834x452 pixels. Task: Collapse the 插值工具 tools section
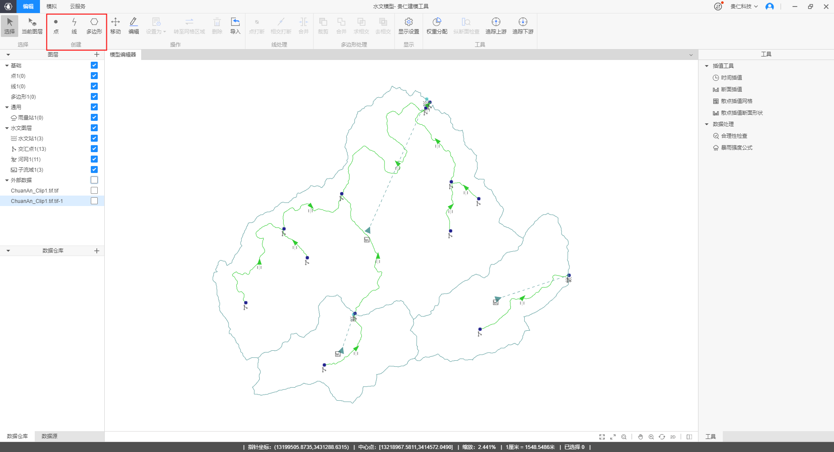(707, 66)
